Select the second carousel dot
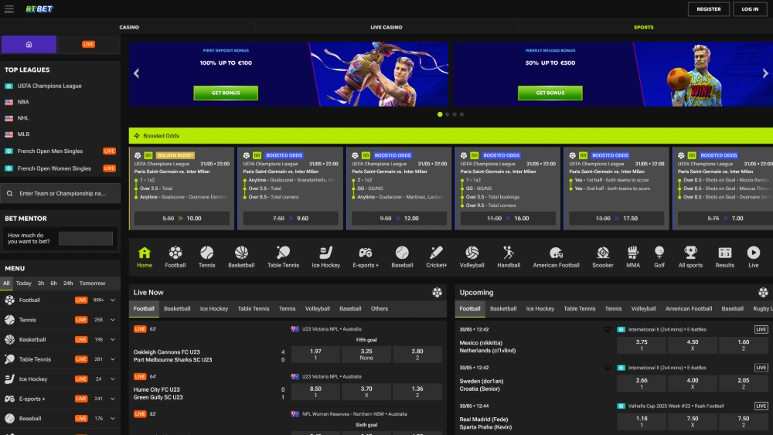Viewport: 773px width, 435px height. coord(447,114)
